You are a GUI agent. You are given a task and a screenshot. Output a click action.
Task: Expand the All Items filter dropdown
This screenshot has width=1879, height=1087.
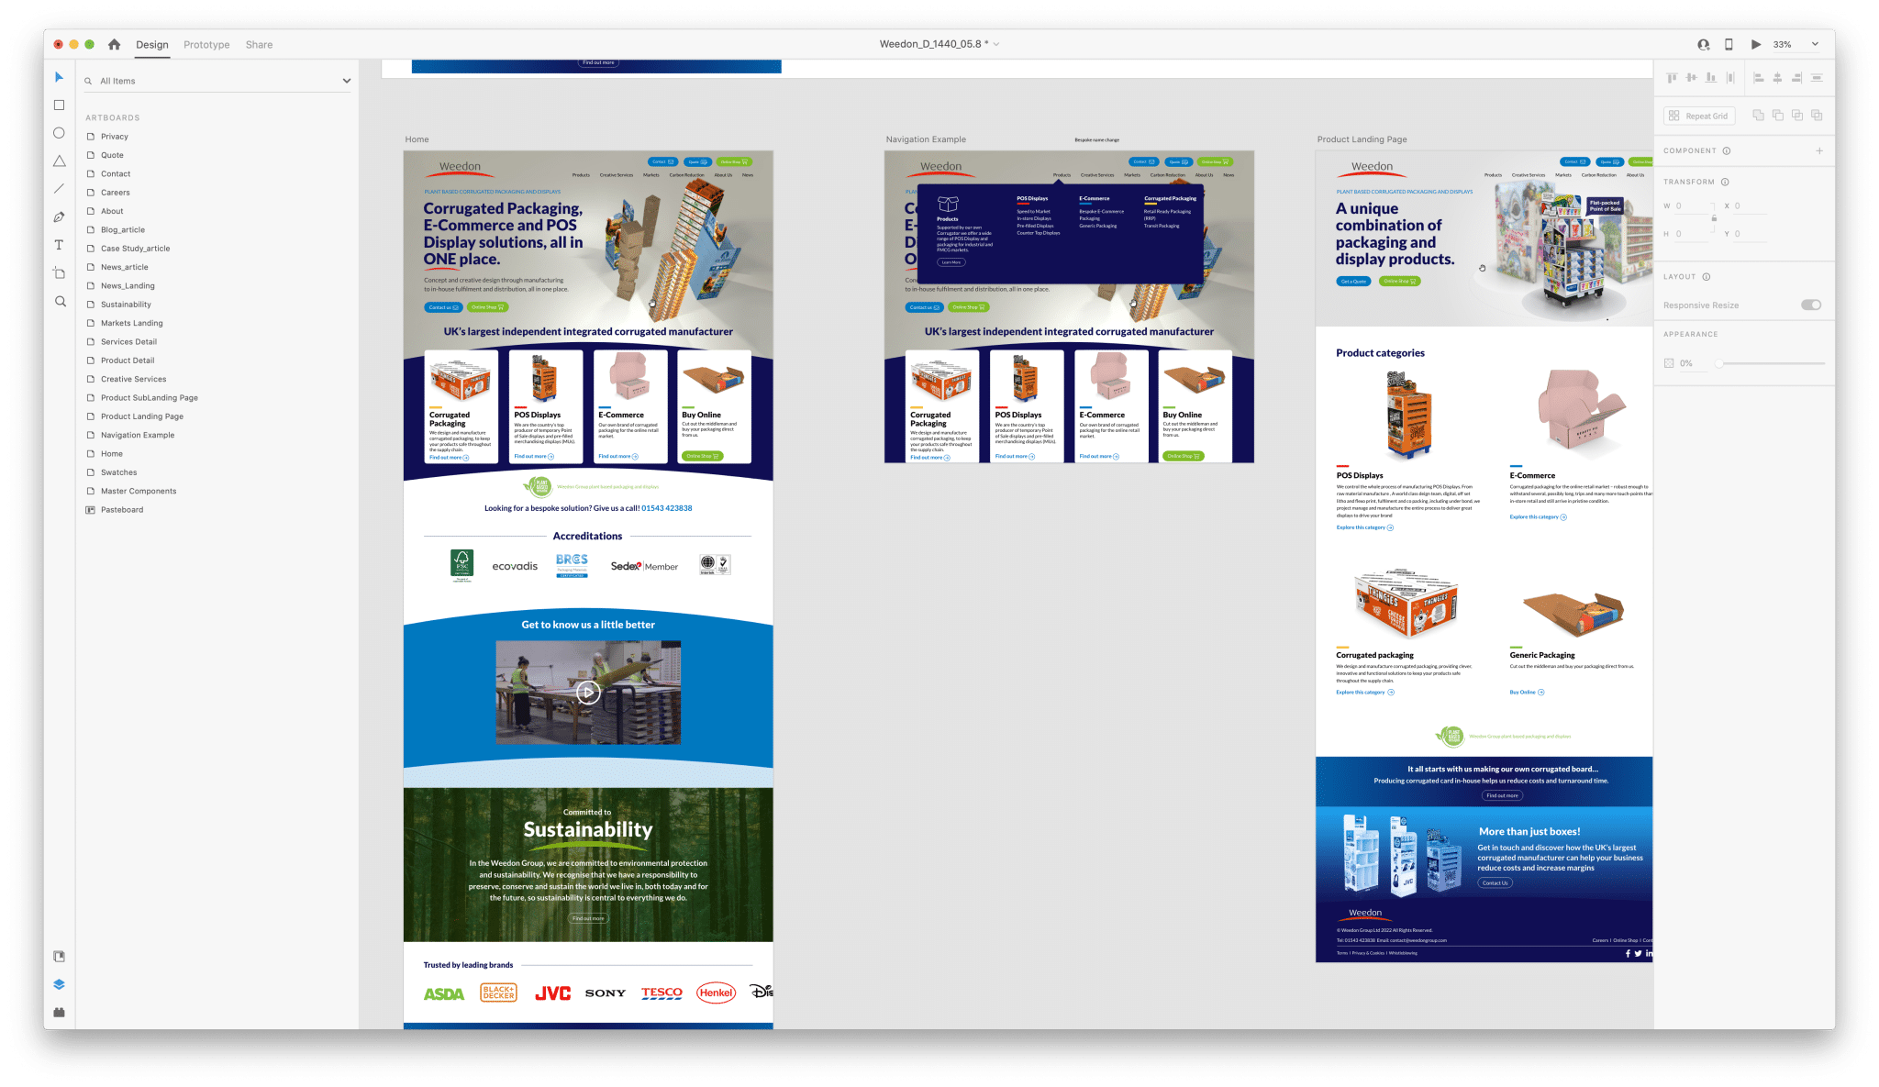tap(346, 81)
